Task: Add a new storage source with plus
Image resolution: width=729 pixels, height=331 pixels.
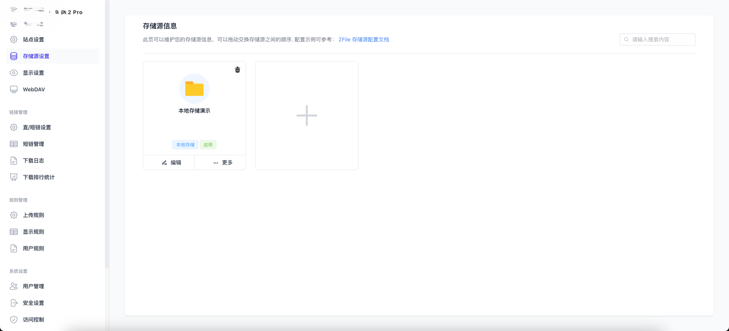Action: [x=307, y=116]
